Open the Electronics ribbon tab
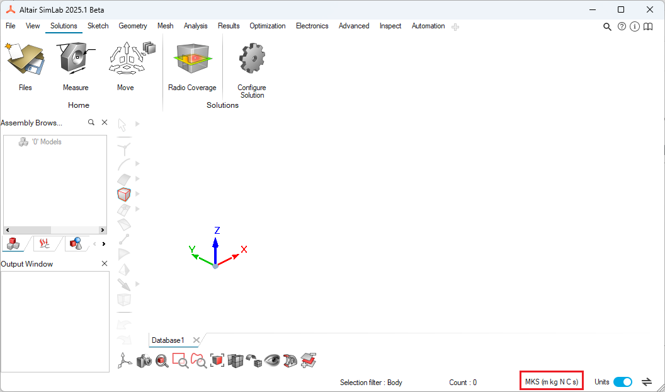665x392 pixels. pos(312,26)
